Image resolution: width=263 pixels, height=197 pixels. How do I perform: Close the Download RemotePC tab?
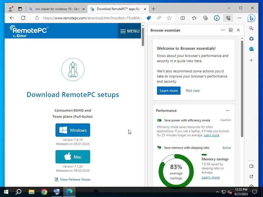[x=145, y=9]
